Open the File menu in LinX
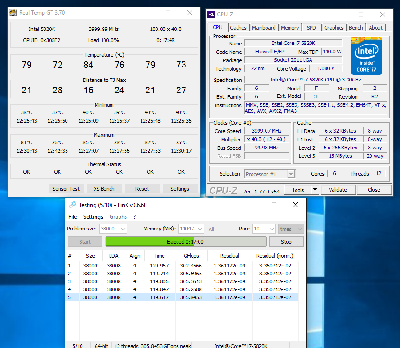 pyautogui.click(x=73, y=216)
